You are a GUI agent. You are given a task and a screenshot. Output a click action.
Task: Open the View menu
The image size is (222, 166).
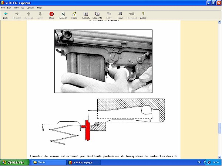point(16,8)
